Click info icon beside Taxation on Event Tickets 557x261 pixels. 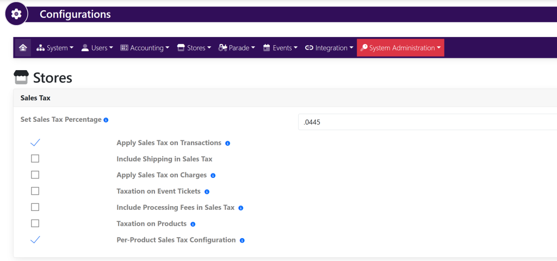[x=207, y=192]
